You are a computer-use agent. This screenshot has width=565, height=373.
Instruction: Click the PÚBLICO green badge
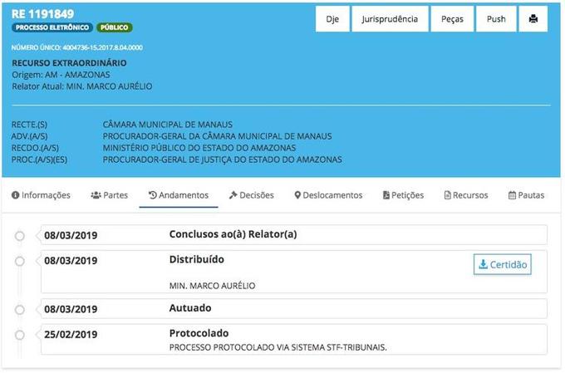[114, 27]
